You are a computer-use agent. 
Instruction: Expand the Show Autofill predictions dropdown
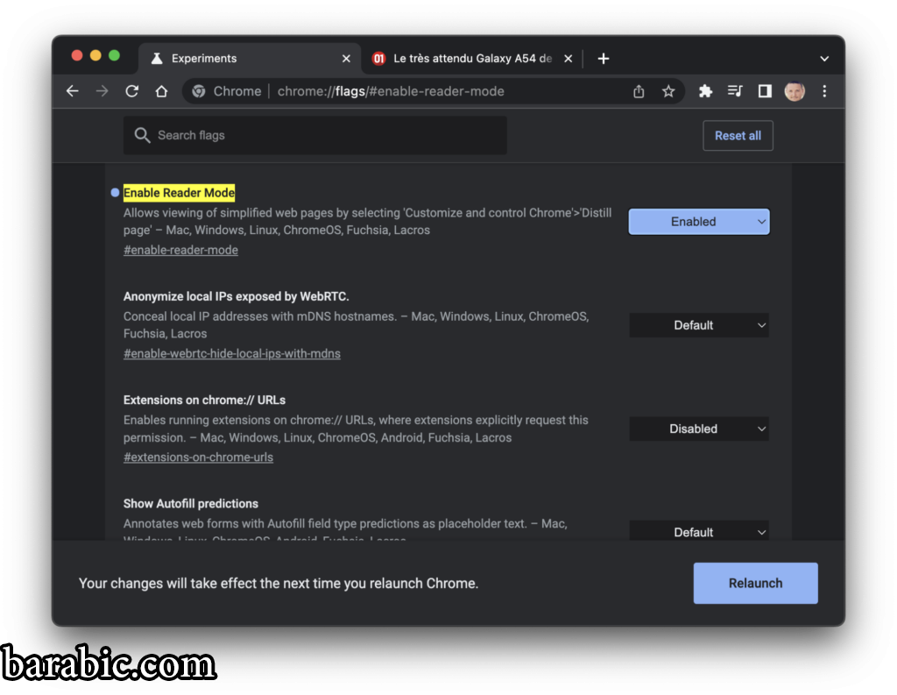[x=699, y=531]
